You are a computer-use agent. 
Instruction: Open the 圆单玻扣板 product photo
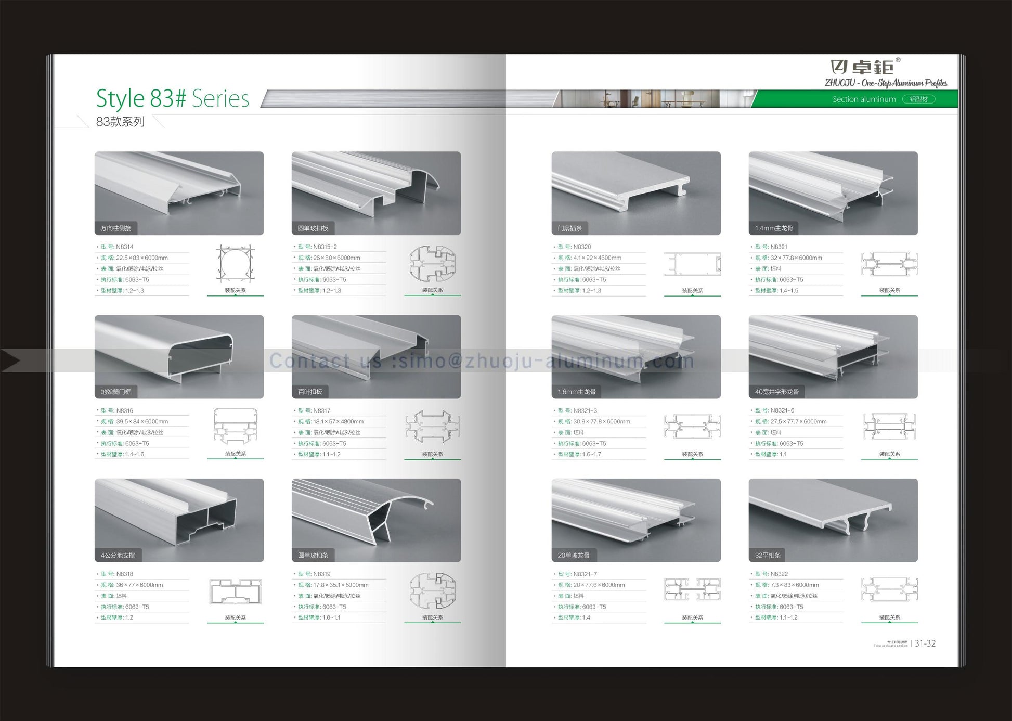coord(376,193)
